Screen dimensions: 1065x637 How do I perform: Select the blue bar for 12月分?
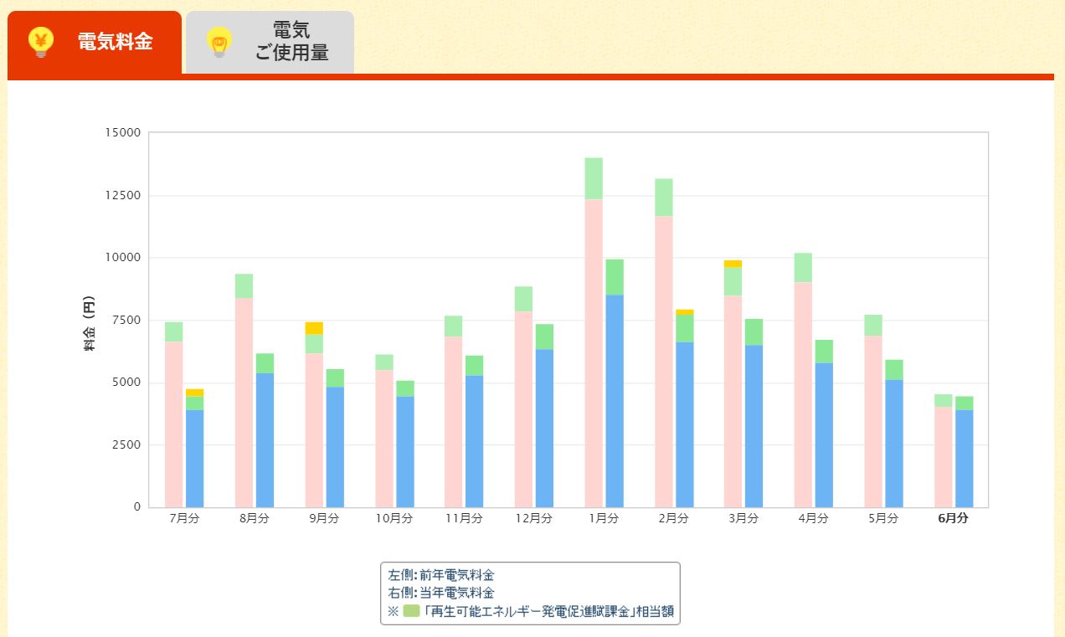545,427
